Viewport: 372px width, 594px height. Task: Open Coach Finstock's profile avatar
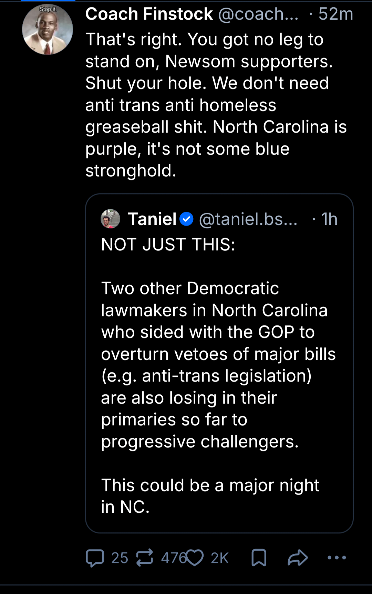coord(48,30)
